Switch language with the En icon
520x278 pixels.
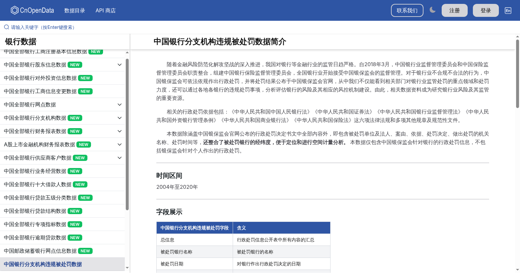(508, 10)
